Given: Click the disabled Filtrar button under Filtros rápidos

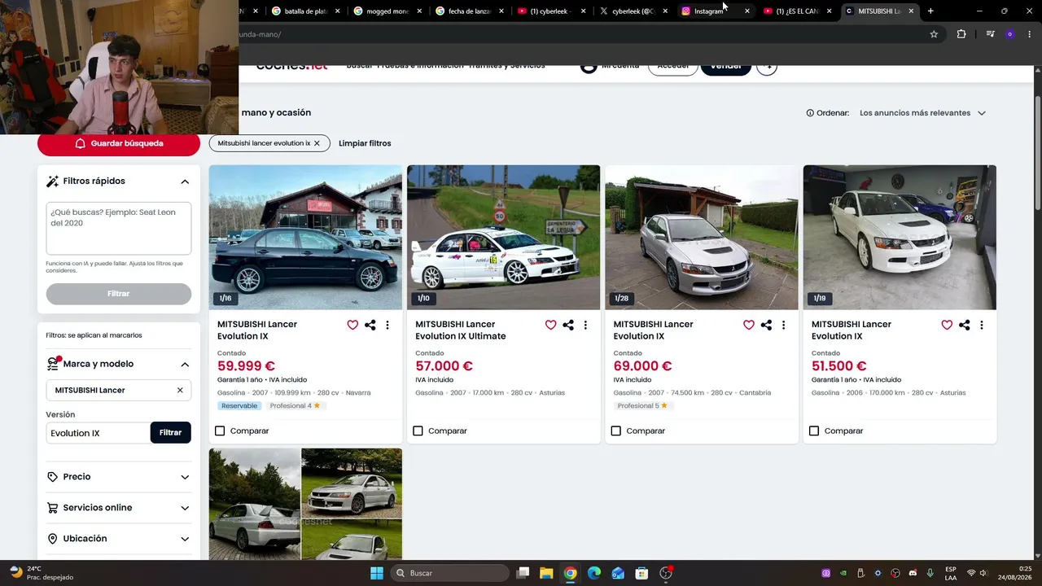Looking at the screenshot, I should [119, 294].
